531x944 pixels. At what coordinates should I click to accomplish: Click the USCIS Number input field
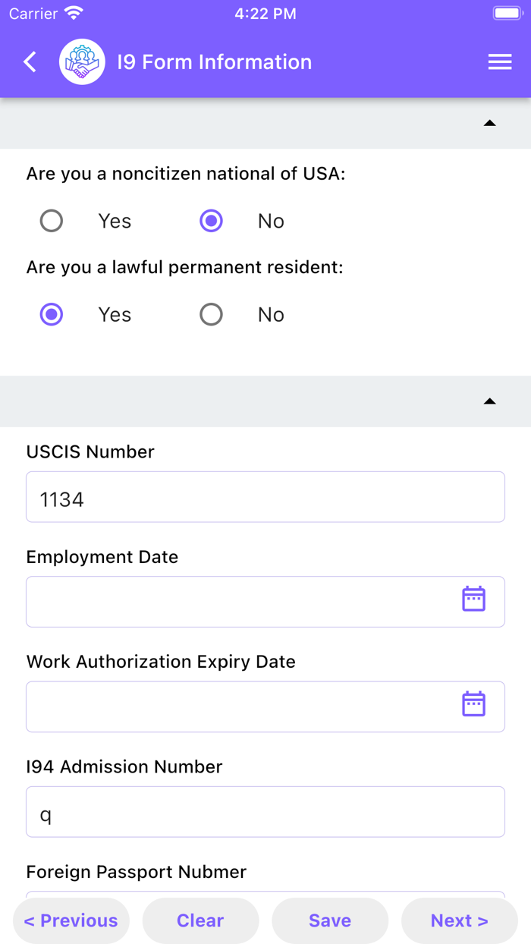pos(265,497)
